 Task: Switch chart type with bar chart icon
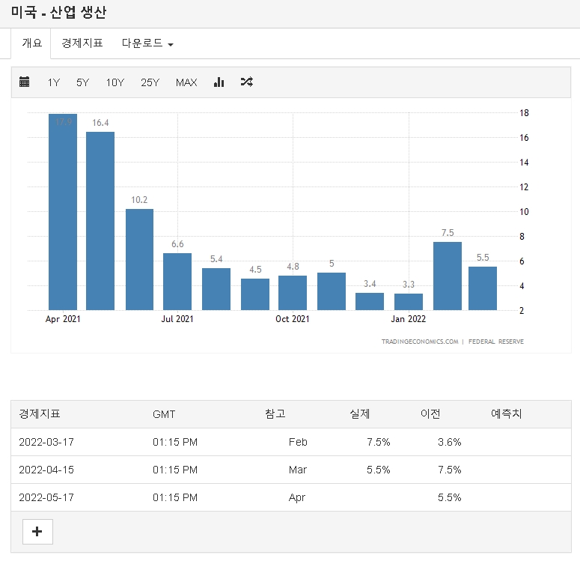coord(219,82)
